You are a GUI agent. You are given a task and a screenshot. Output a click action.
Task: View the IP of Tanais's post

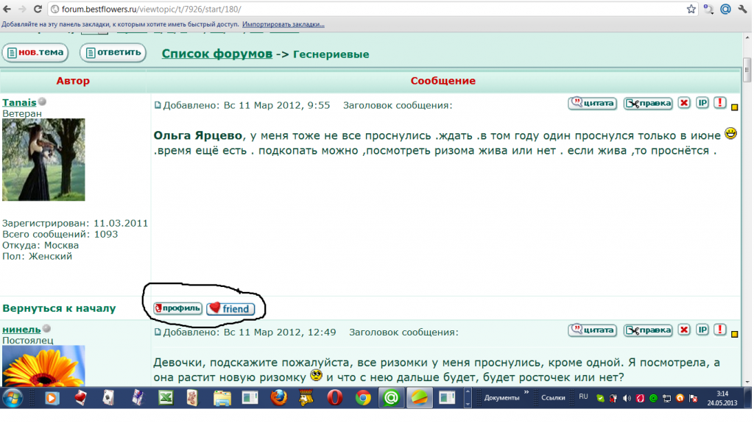coord(702,103)
